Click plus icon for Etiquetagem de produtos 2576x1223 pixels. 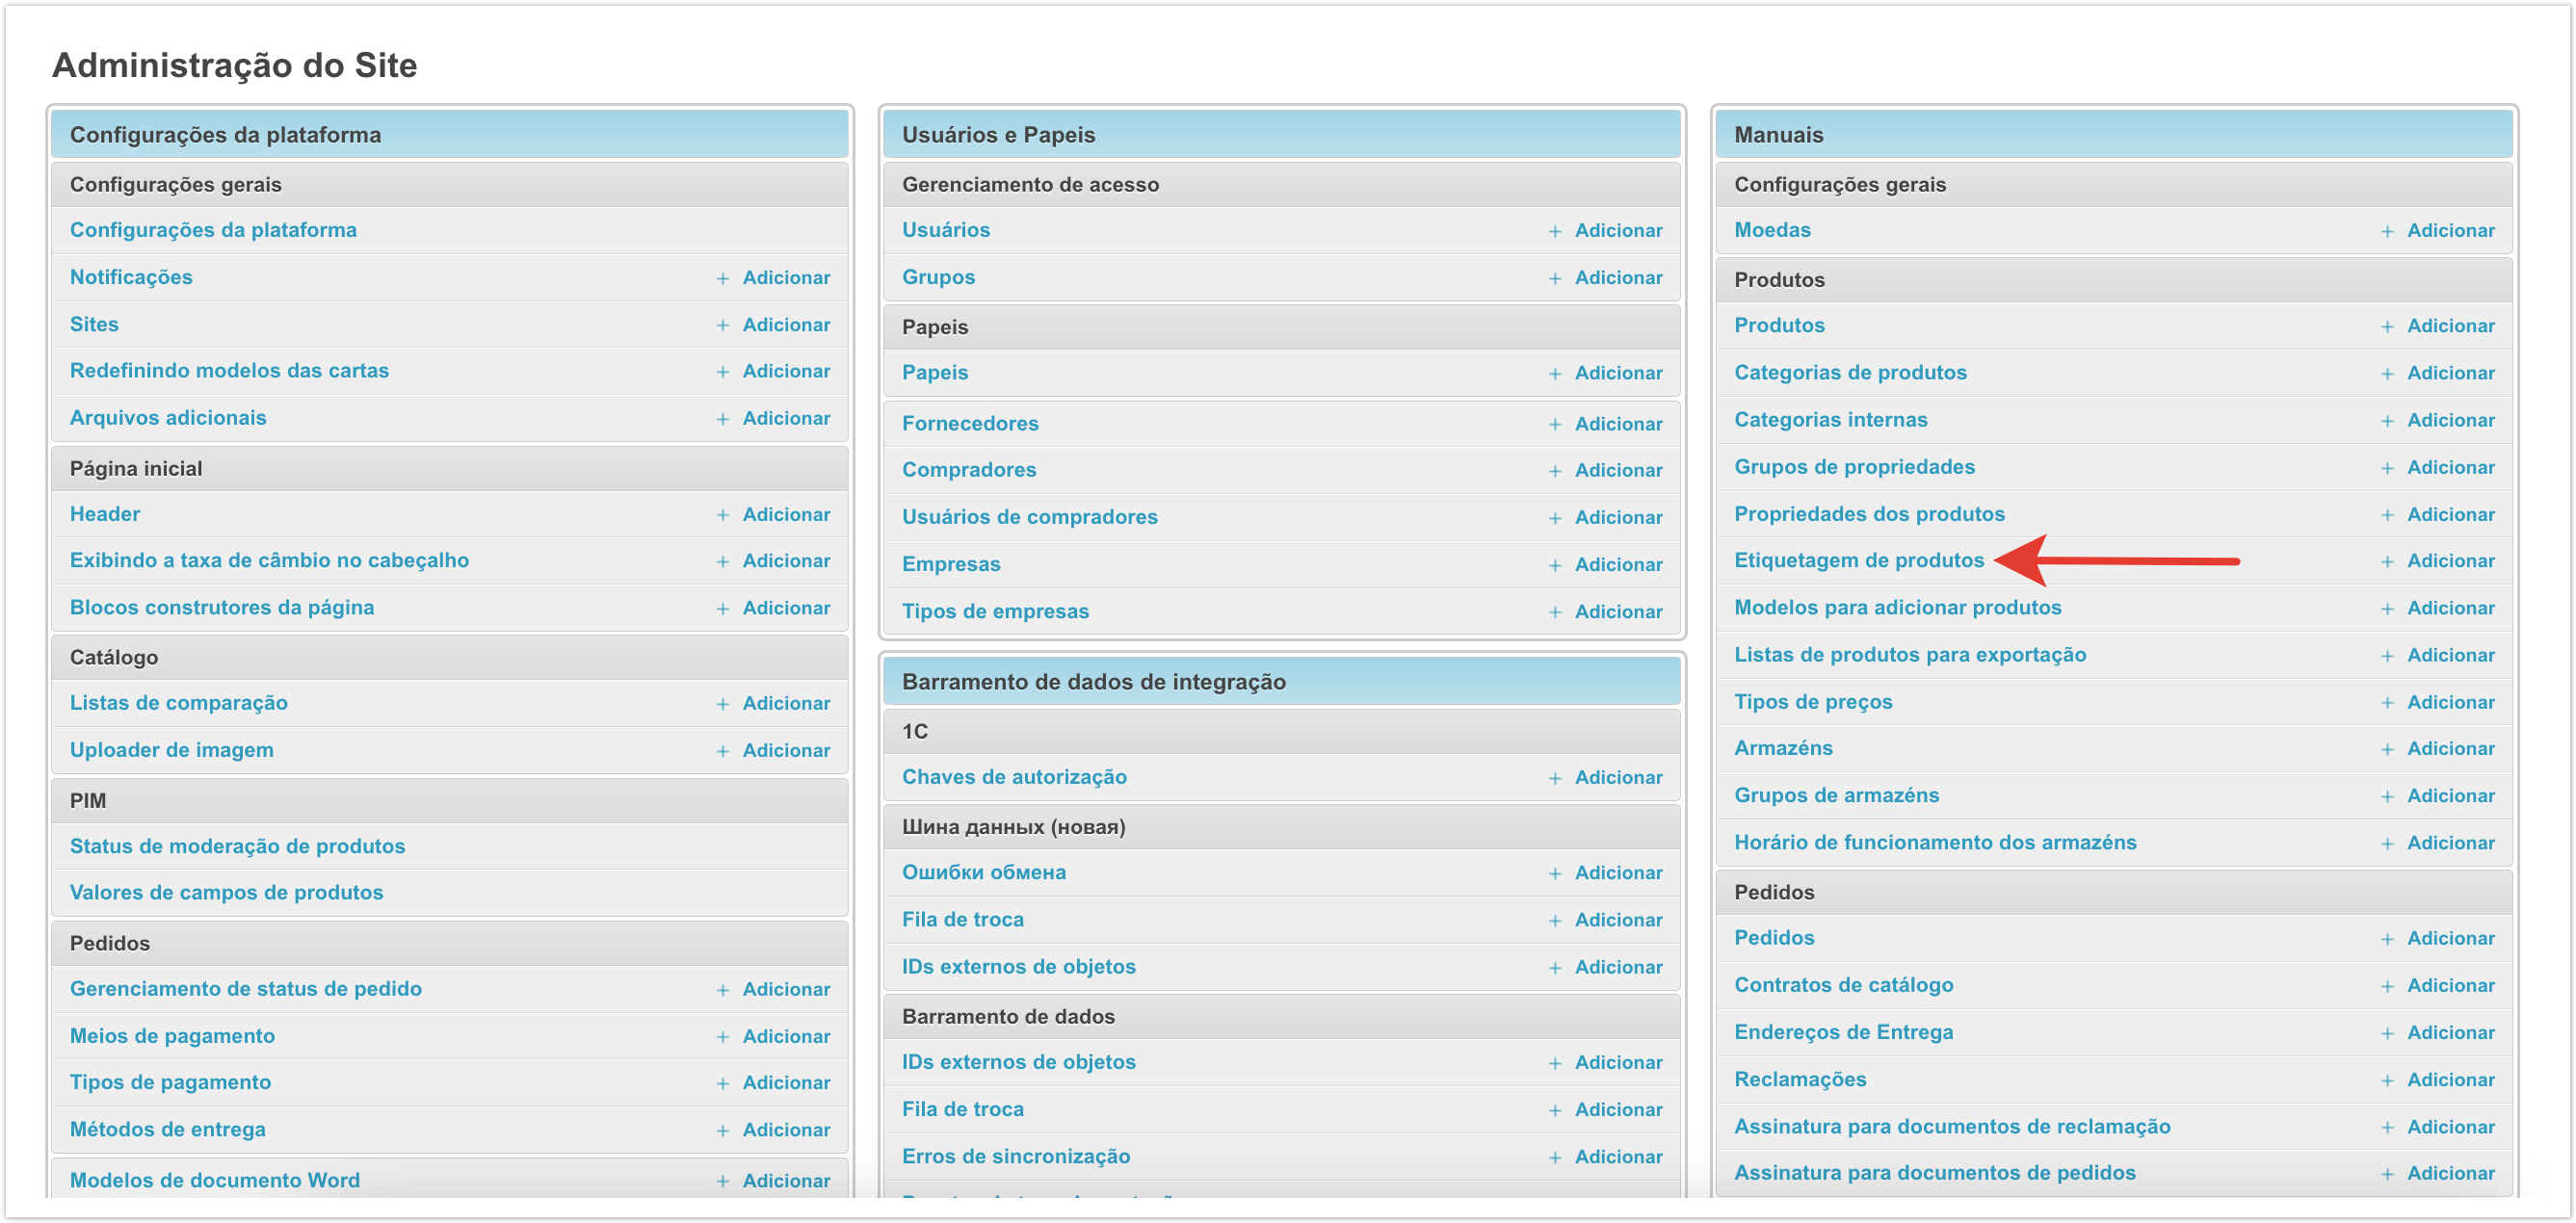(x=2386, y=562)
